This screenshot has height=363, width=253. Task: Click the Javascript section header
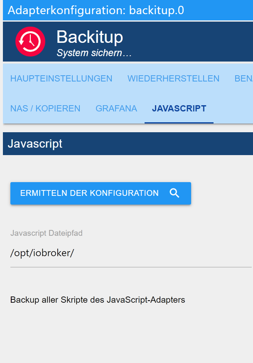coord(128,144)
